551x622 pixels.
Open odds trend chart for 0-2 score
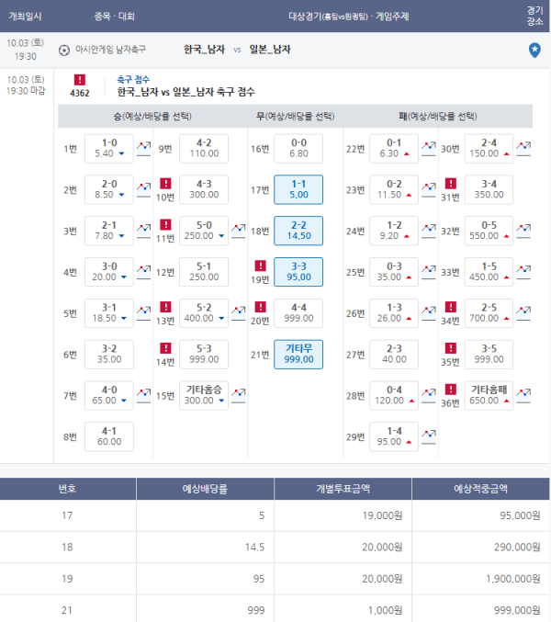pyautogui.click(x=429, y=190)
